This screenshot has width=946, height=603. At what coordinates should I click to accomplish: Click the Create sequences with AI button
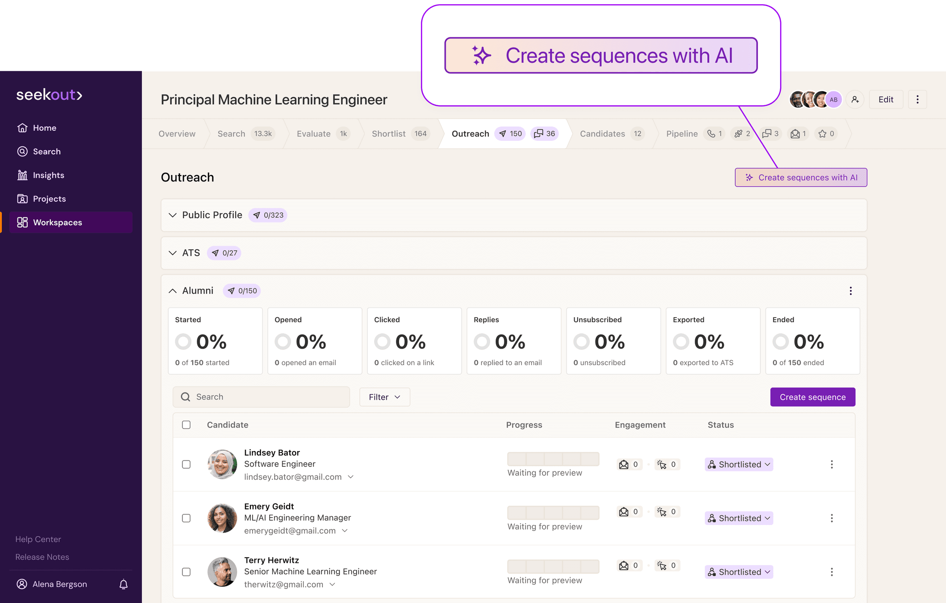tap(800, 177)
